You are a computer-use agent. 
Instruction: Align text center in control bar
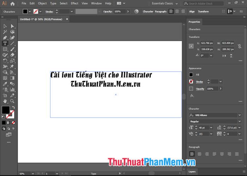point(177,11)
